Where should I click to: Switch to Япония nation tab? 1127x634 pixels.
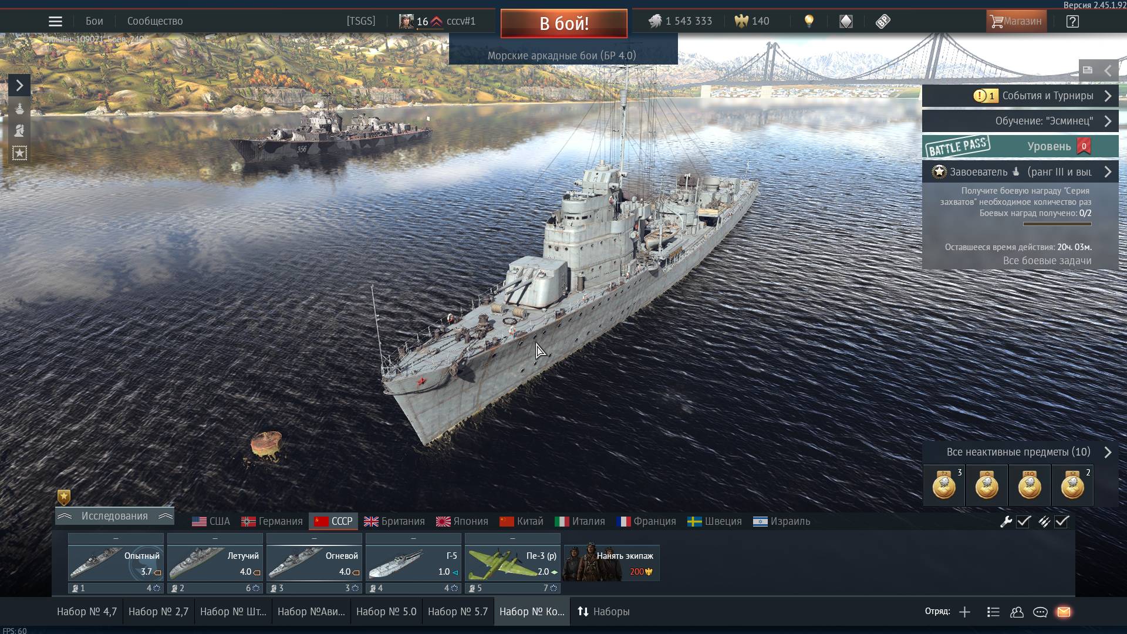pyautogui.click(x=462, y=521)
